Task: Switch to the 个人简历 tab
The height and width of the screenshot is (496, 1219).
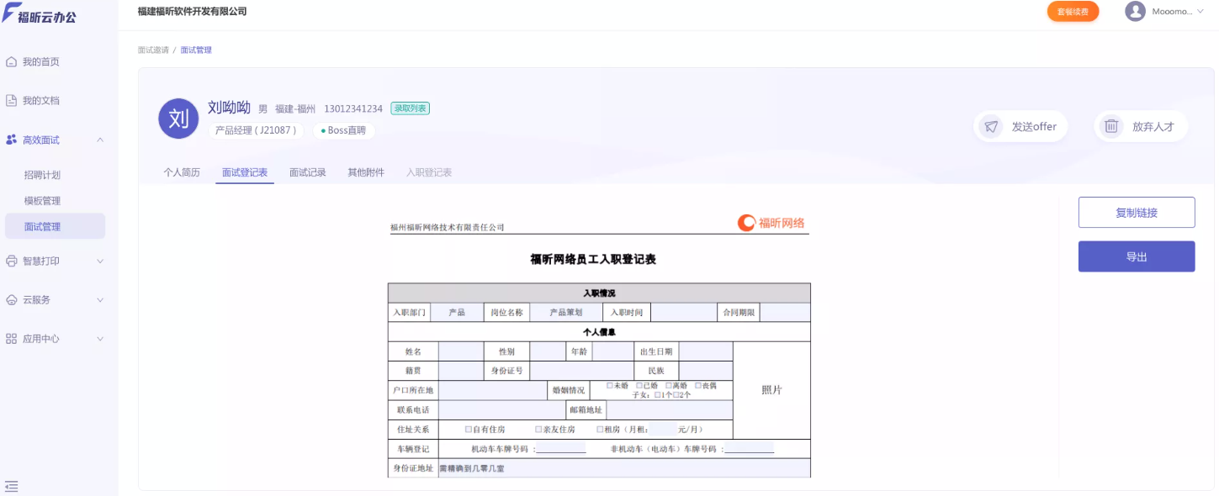Action: click(182, 171)
